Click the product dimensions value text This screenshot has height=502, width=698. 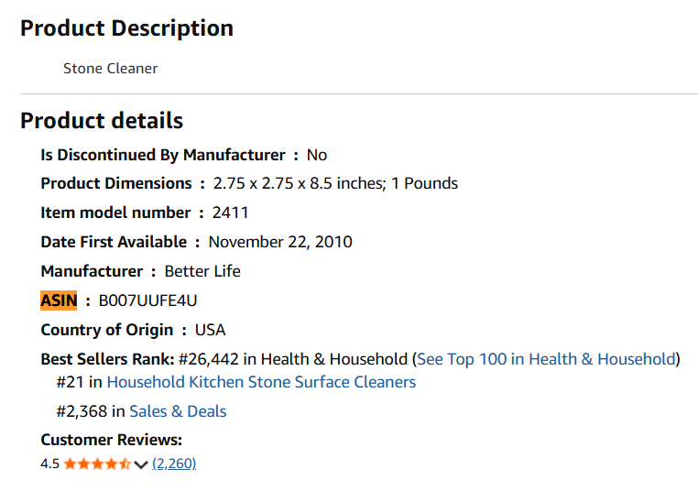pos(335,183)
